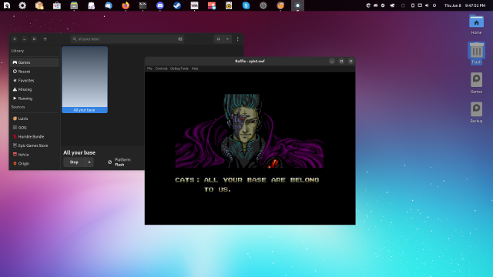Select the GOG source in the sidebar
Screen dimensions: 493x277
(x=35, y=128)
